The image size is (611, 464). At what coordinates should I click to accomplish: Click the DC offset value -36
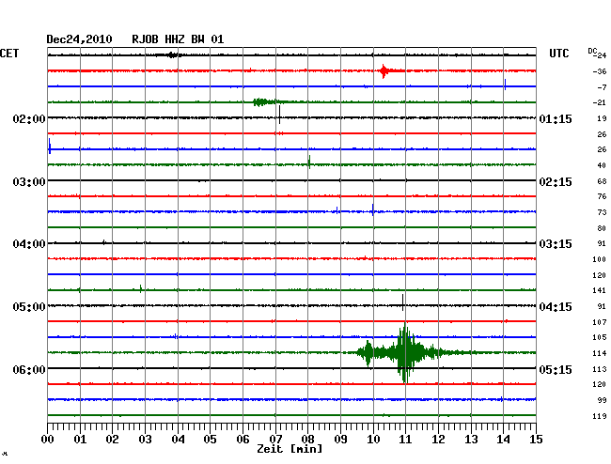pyautogui.click(x=600, y=71)
